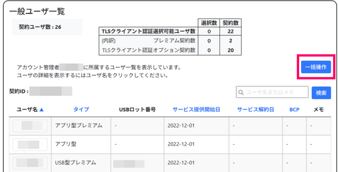Screen dimensions: 338x172
Task: Sort by BCP column header
Action: (294, 109)
